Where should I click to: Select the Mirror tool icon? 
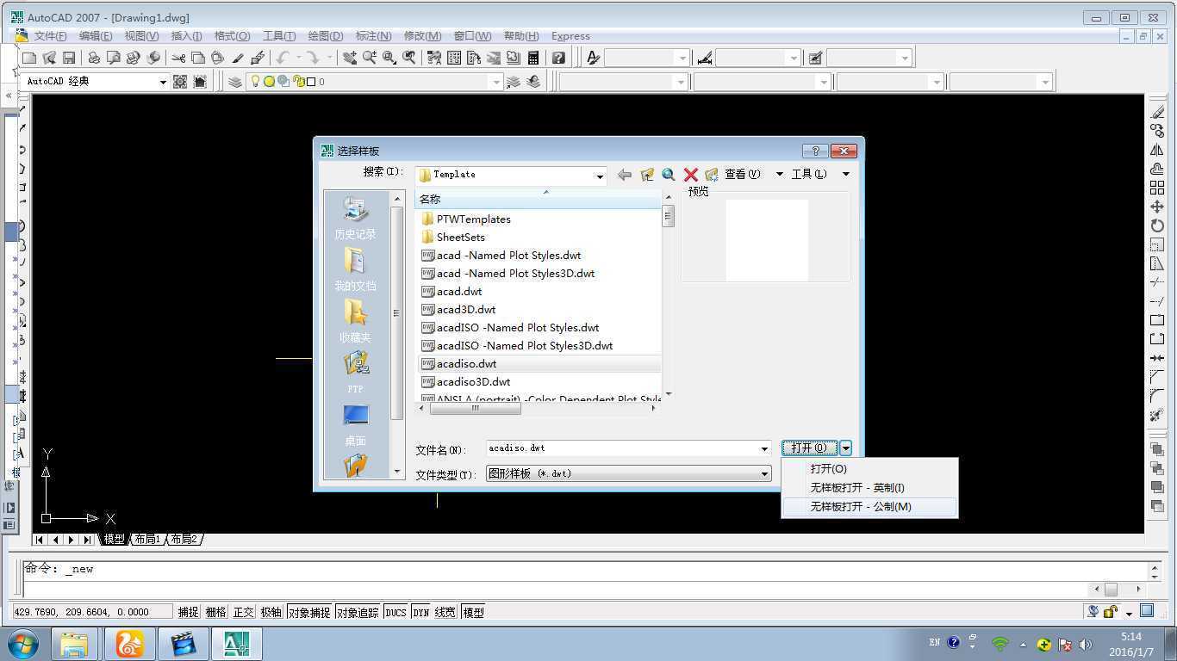point(1157,150)
